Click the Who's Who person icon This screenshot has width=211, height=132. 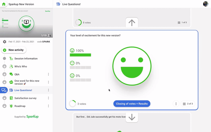point(11,67)
